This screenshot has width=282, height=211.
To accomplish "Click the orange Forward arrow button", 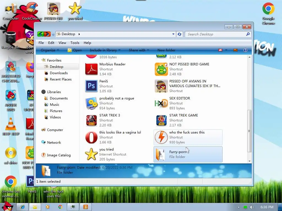I will (47, 34).
